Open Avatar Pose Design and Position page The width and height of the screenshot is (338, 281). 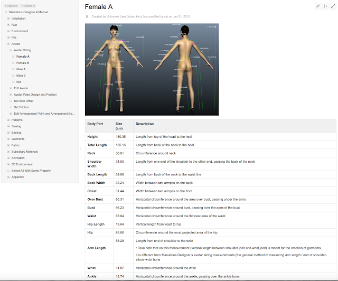coord(35,95)
